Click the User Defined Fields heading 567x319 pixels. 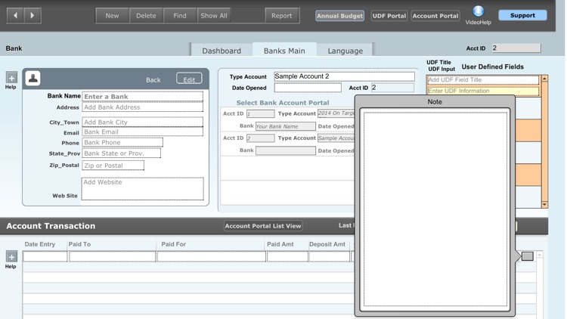pos(492,67)
